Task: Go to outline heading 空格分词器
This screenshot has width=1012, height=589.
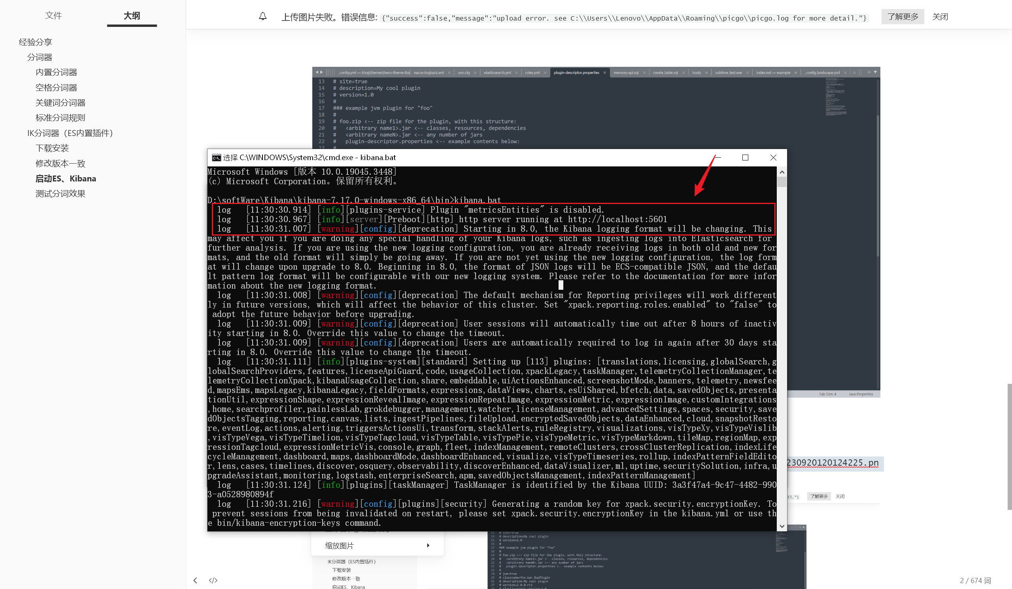Action: click(x=56, y=87)
